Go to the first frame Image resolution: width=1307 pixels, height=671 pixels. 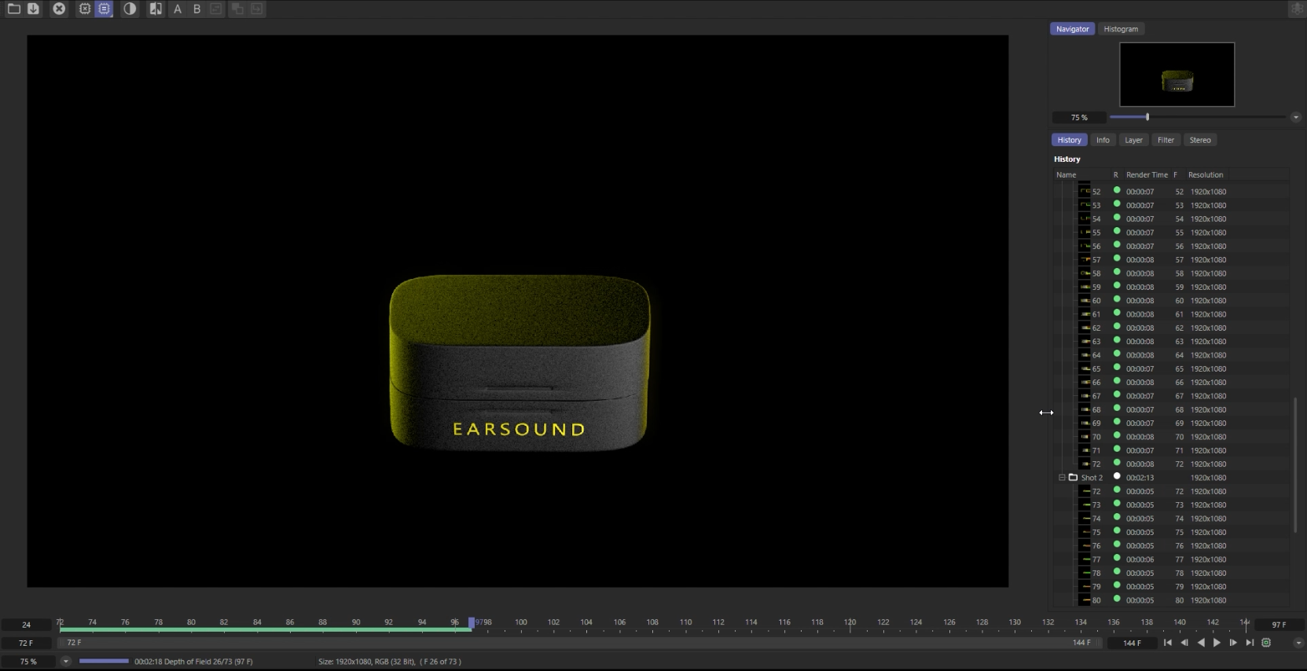(x=1168, y=643)
